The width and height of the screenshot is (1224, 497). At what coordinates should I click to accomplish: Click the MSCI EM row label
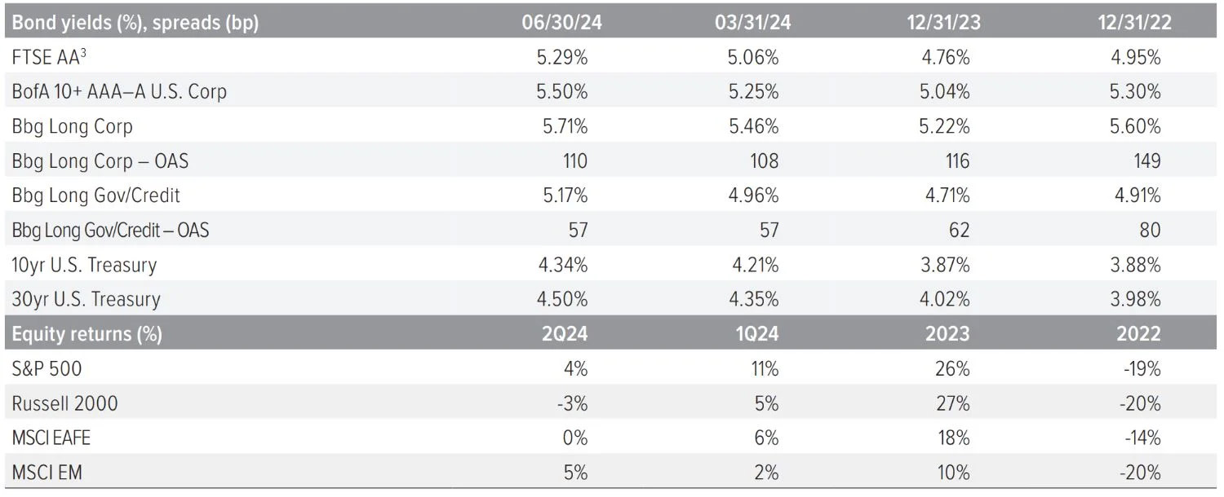[x=46, y=473]
